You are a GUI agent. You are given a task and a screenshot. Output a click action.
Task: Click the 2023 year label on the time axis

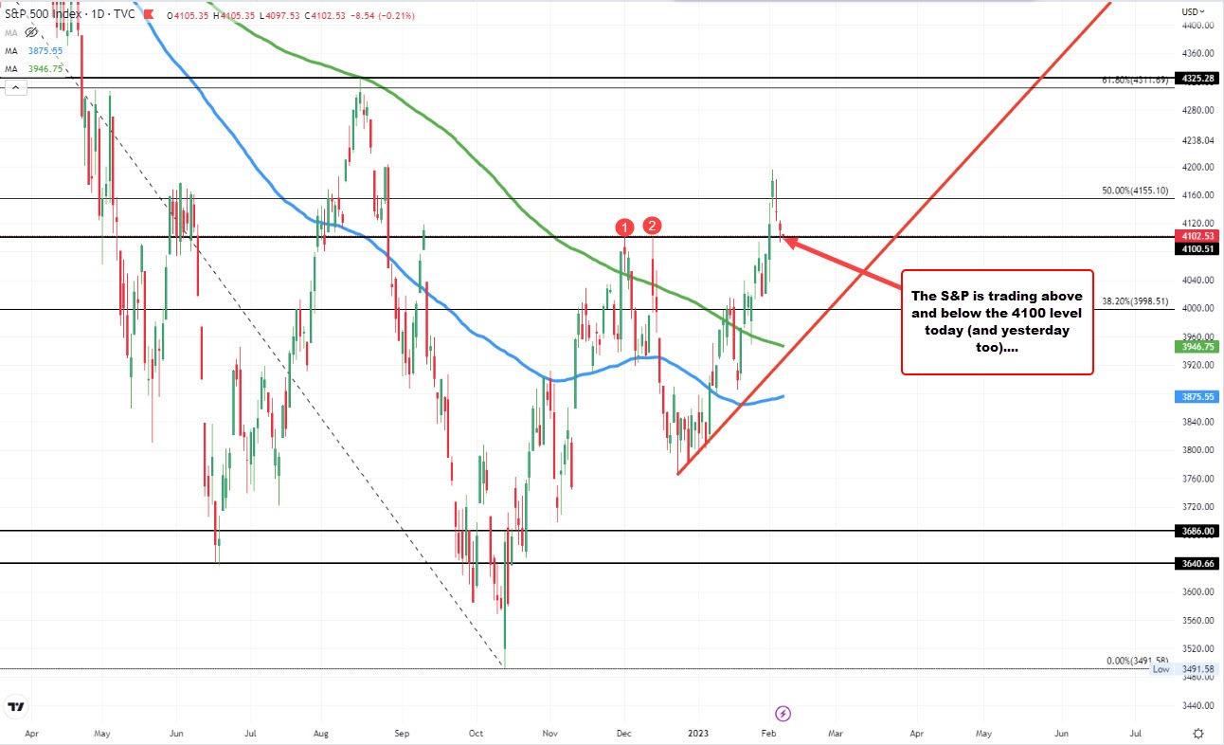pos(698,733)
